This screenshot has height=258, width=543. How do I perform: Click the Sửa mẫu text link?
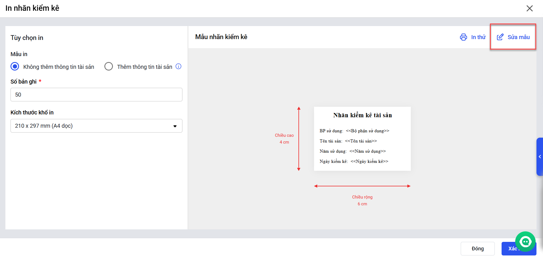(518, 37)
